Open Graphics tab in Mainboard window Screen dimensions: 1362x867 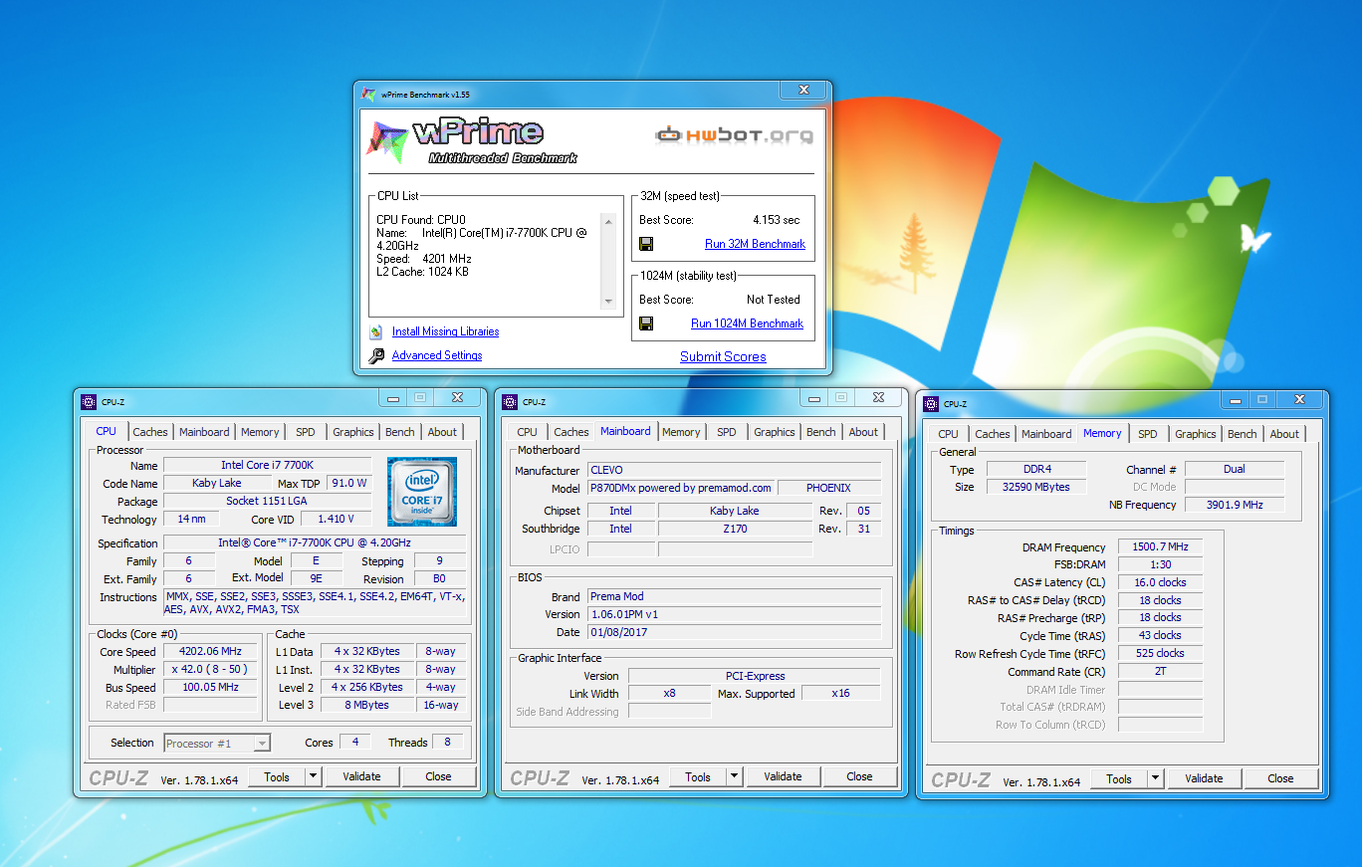coord(775,432)
